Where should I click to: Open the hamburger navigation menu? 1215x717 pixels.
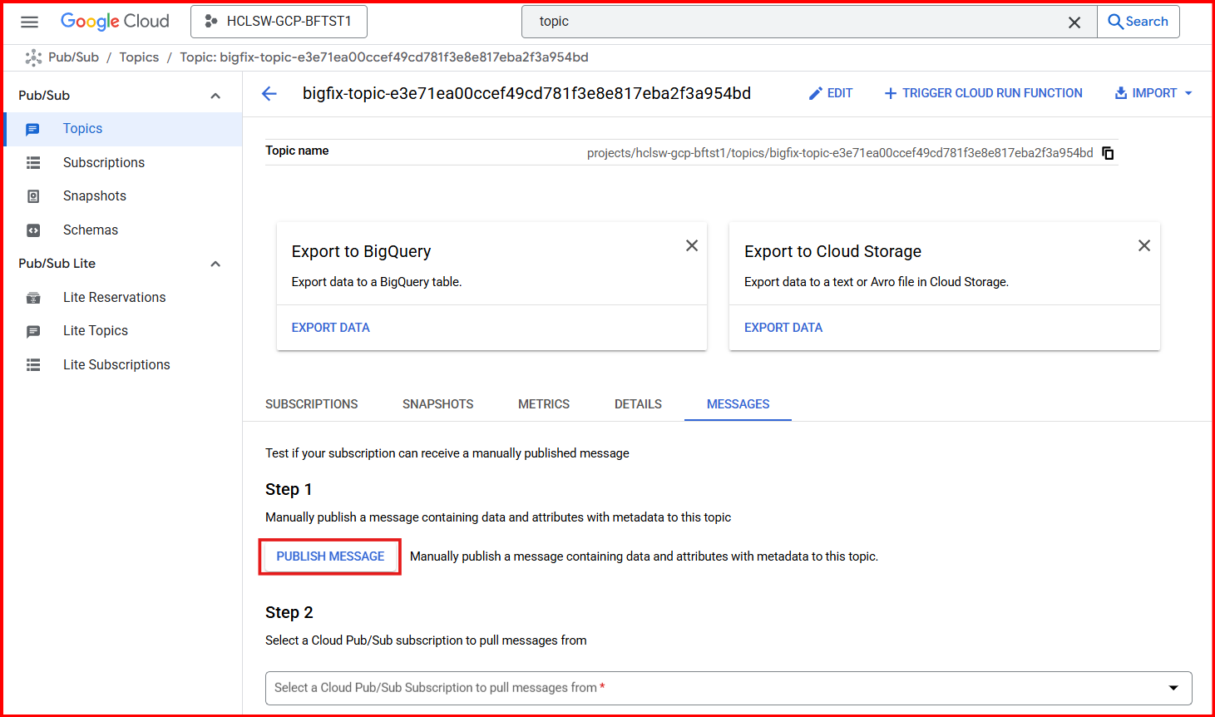tap(29, 22)
